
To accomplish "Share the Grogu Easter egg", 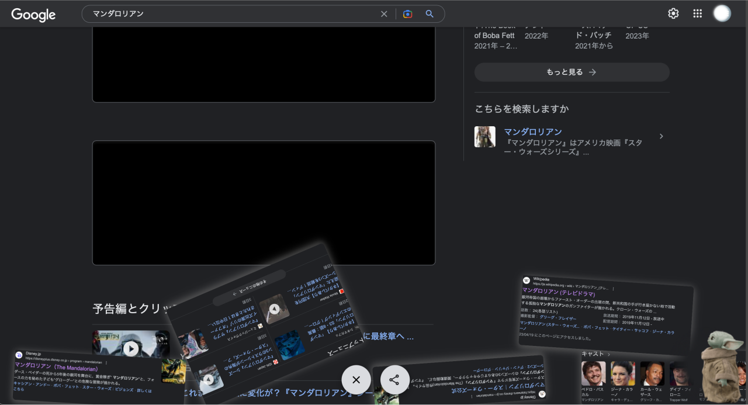I will pyautogui.click(x=394, y=380).
